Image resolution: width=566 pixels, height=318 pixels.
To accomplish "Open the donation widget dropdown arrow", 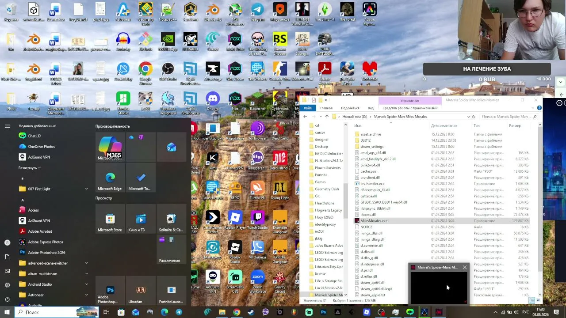I will tap(561, 82).
